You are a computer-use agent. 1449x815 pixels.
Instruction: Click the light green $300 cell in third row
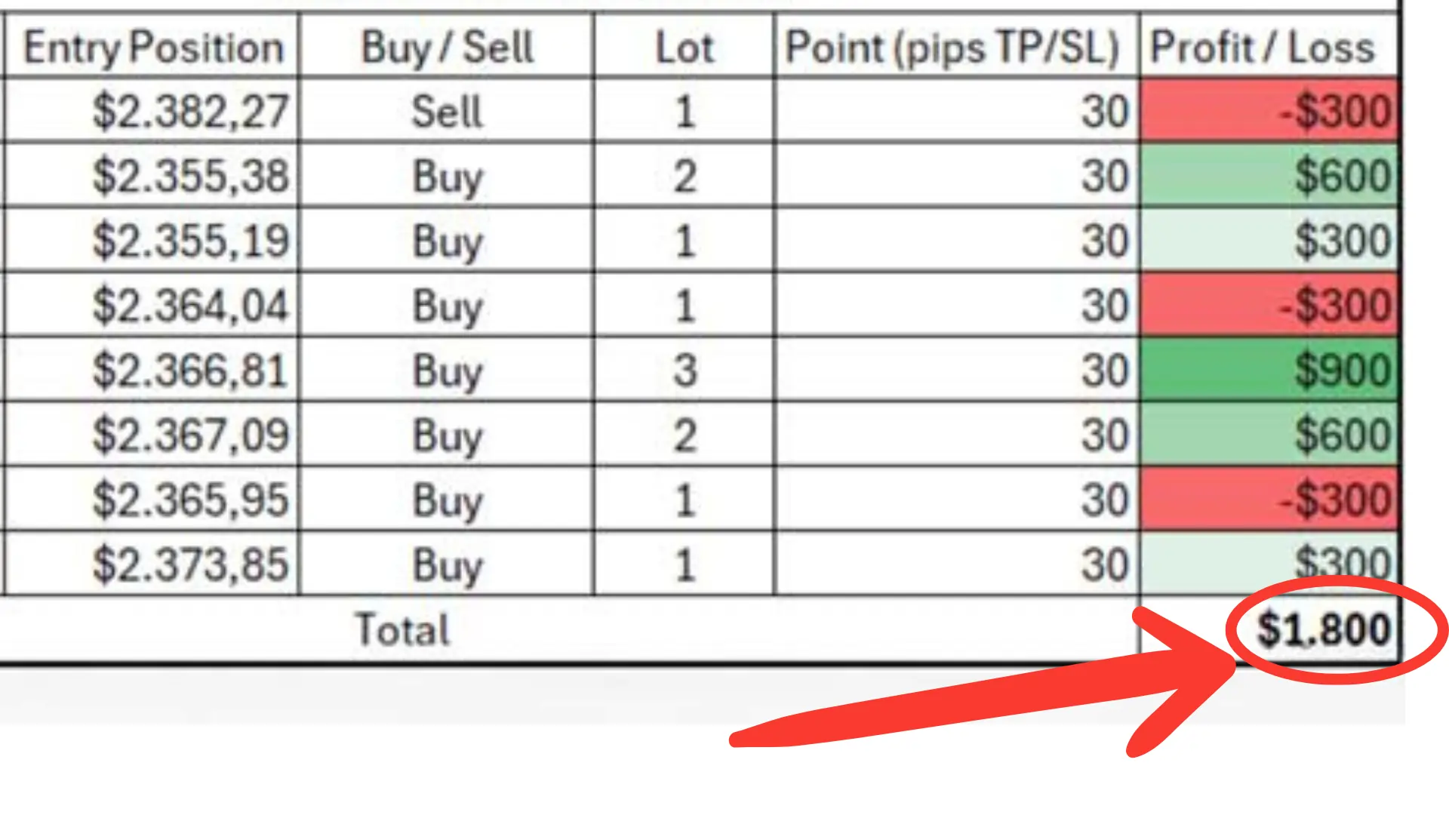click(1269, 240)
